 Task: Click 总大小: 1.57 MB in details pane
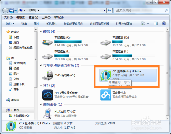[x=65, y=128]
